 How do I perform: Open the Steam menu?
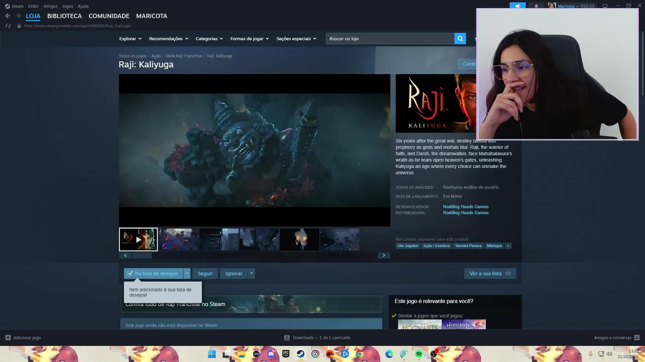click(x=15, y=6)
